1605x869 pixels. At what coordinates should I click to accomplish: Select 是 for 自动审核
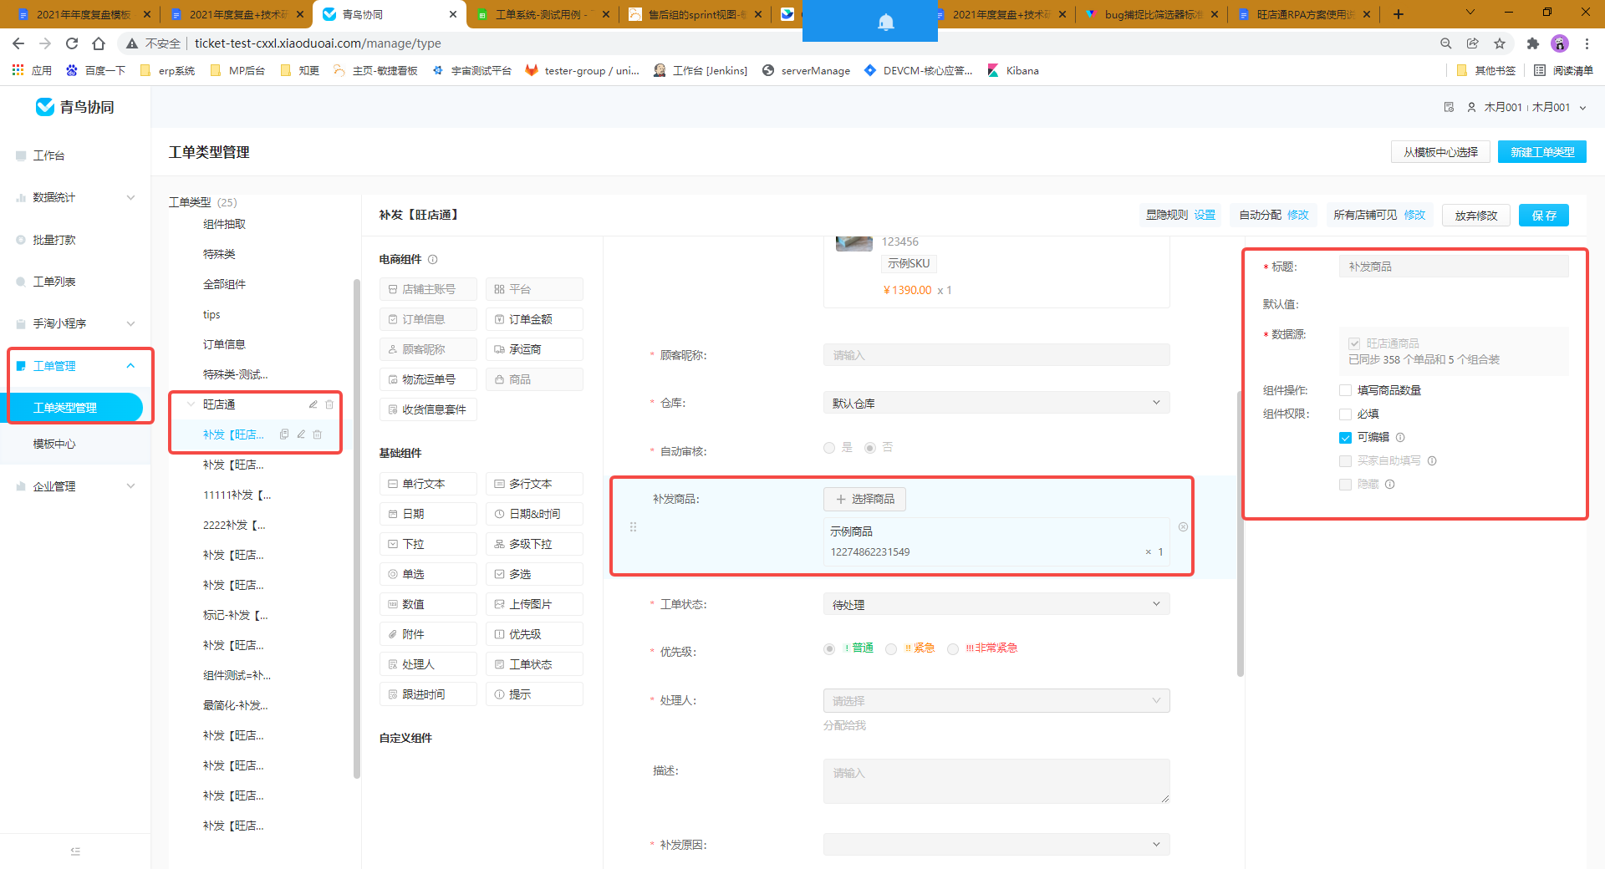click(829, 448)
